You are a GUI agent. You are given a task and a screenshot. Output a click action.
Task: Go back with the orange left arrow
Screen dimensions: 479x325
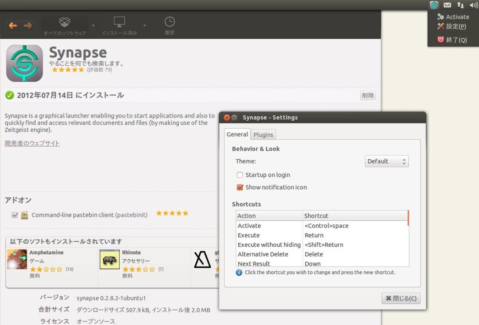pos(13,25)
